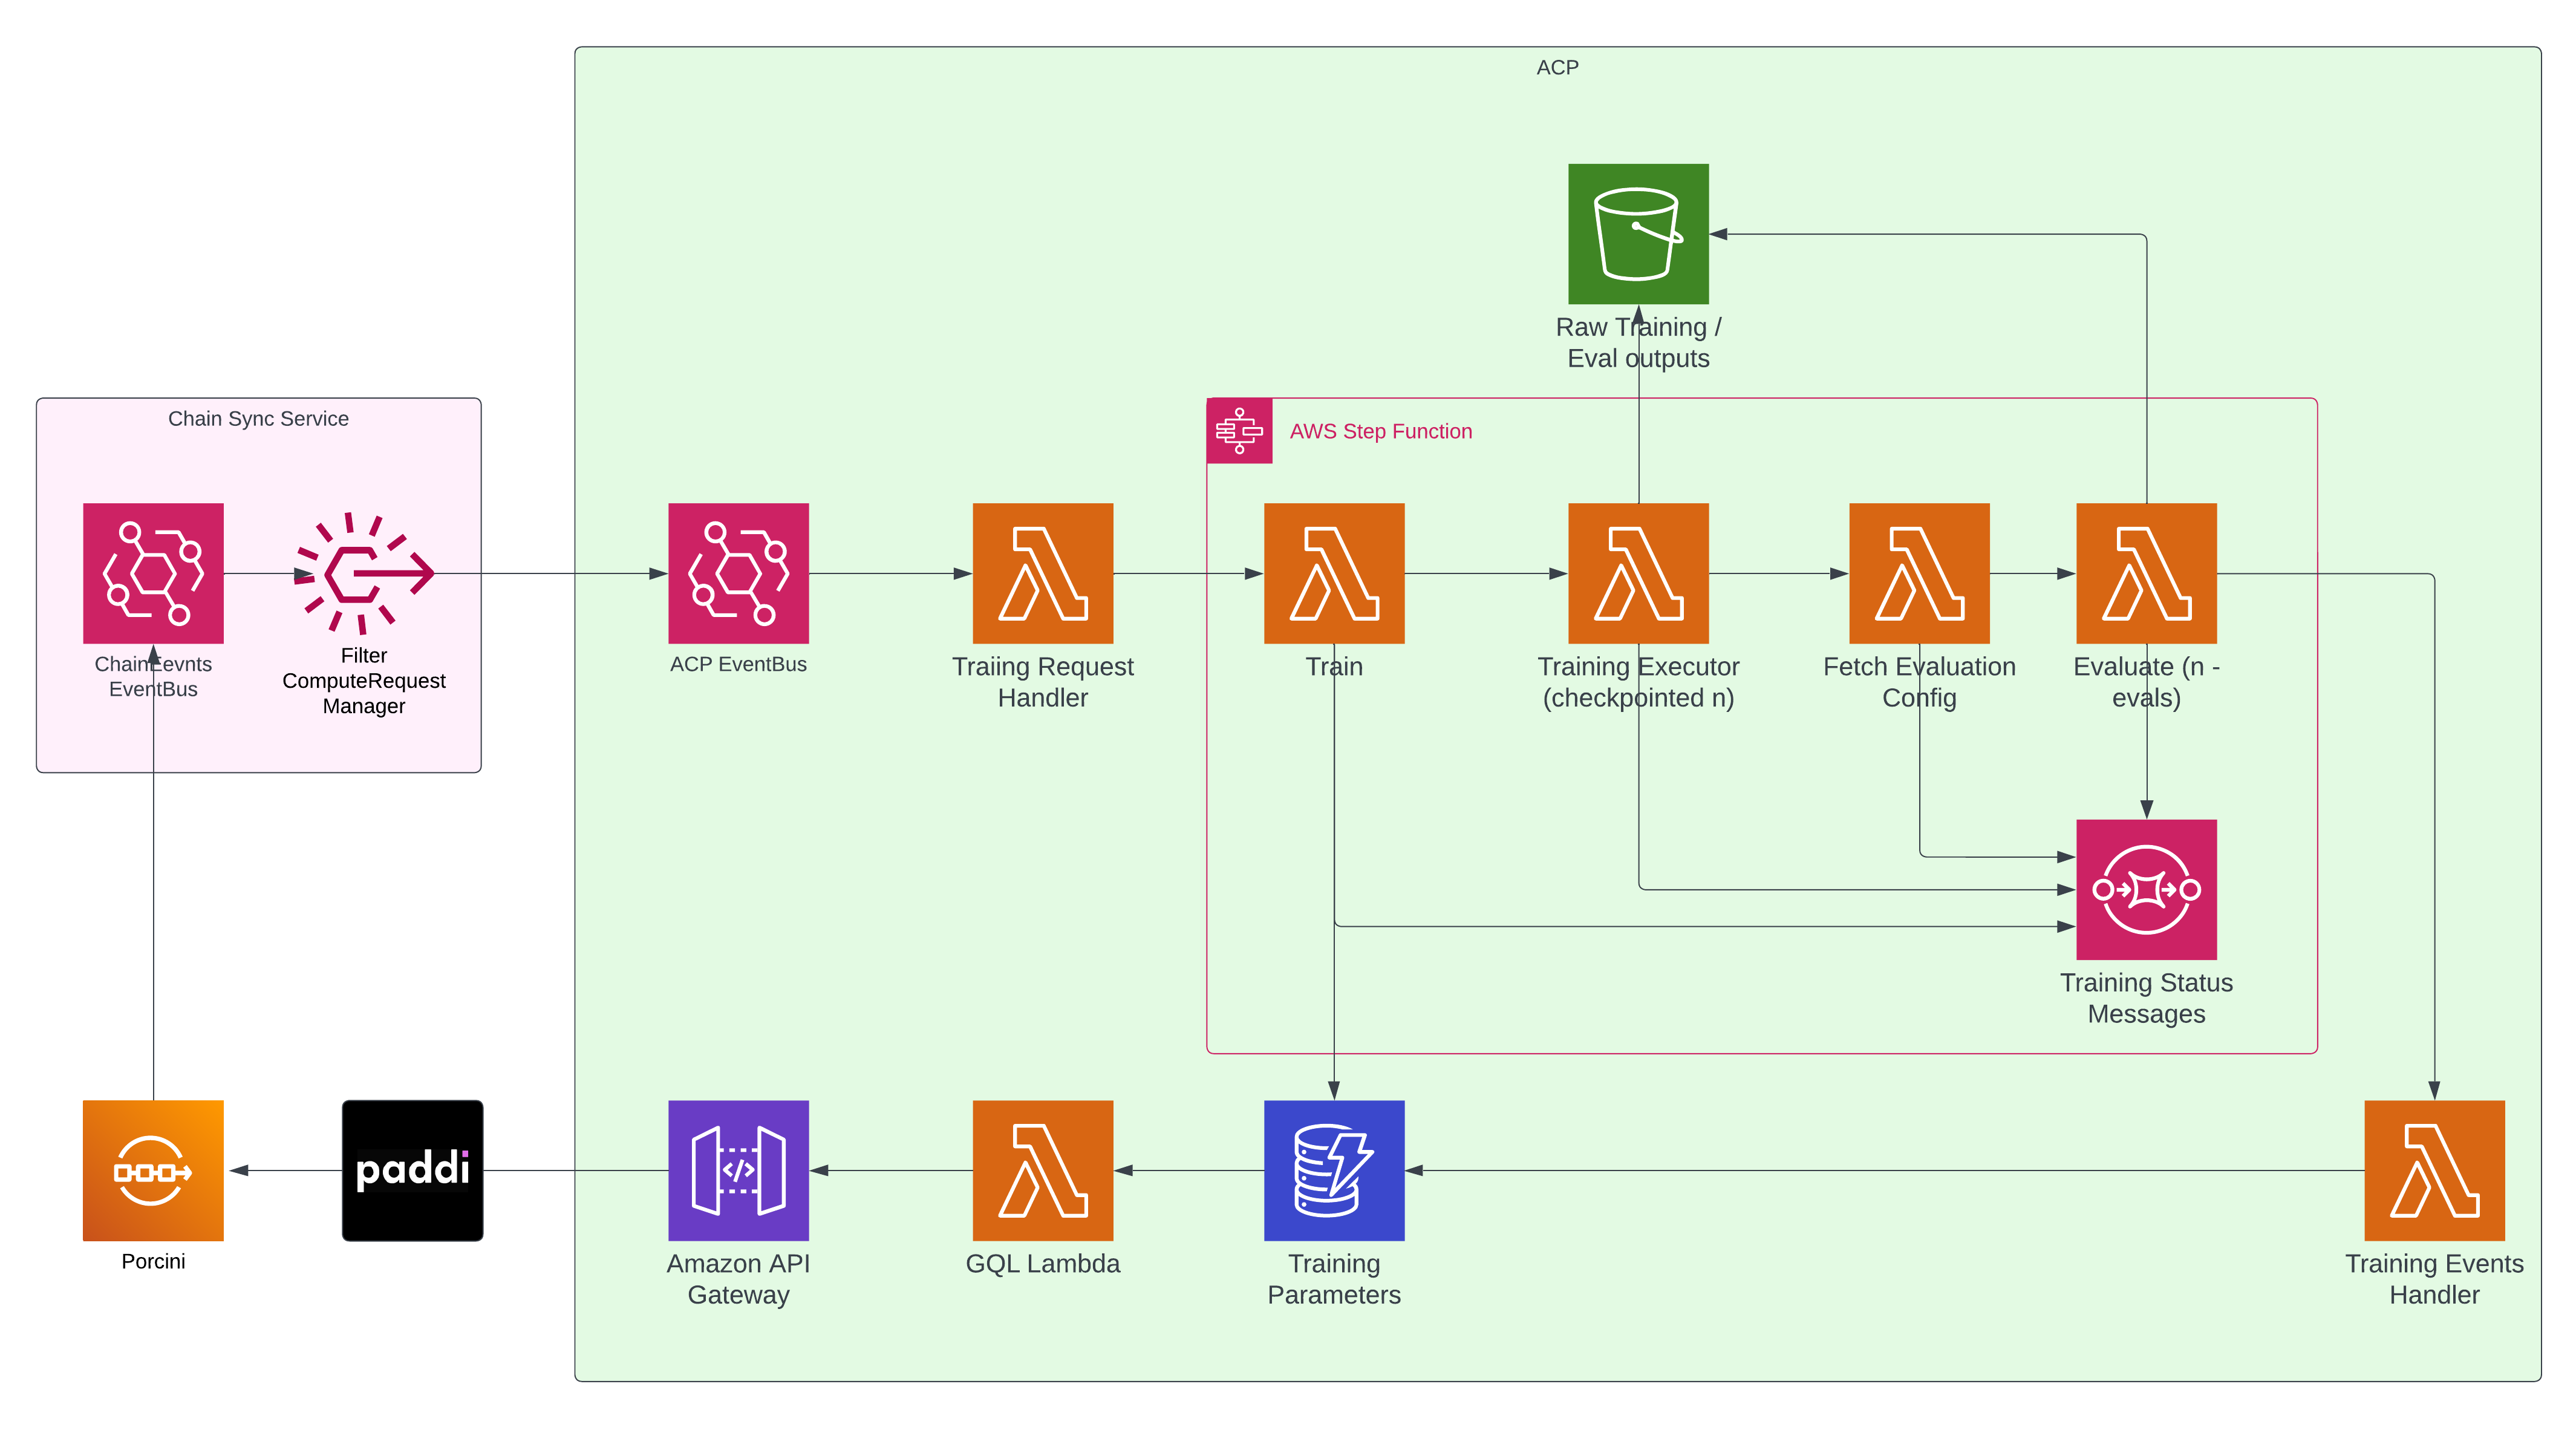Select the Raw Training / Eval outputs label
The image size is (2576, 1453).
pos(1638,343)
